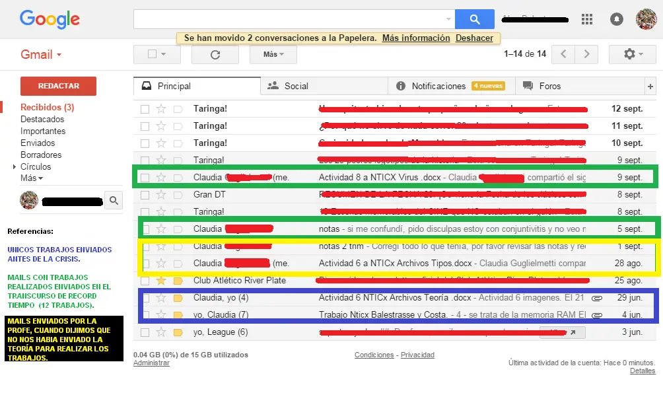This screenshot has width=663, height=395.
Task: Click the Google logo
Action: [x=50, y=19]
